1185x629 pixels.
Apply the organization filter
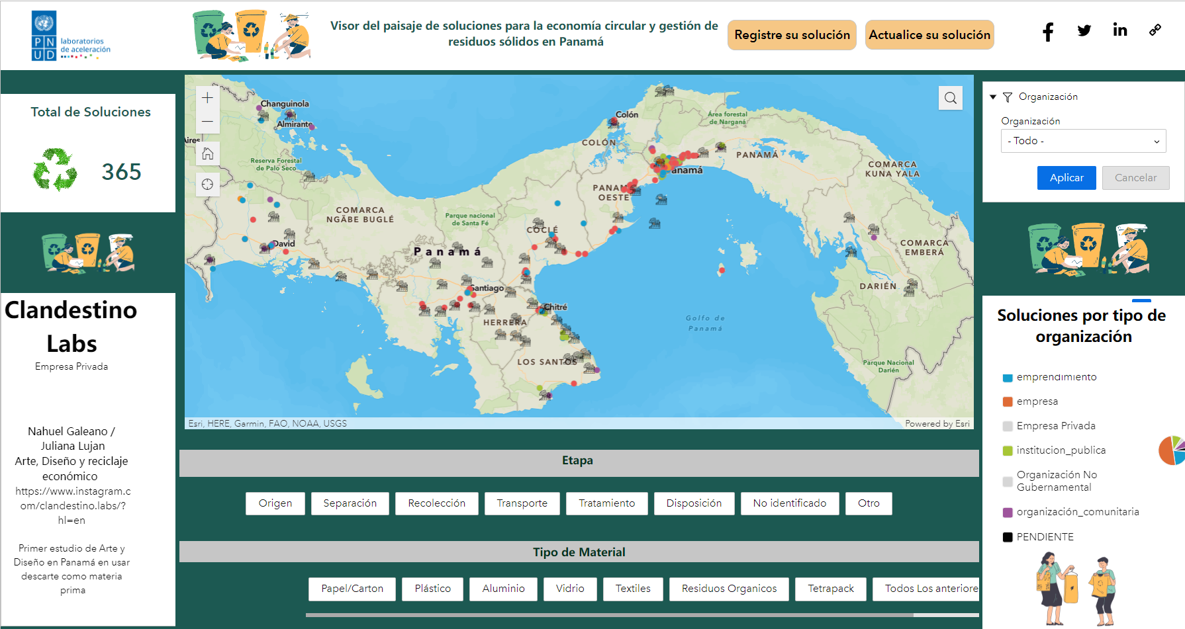tap(1066, 178)
